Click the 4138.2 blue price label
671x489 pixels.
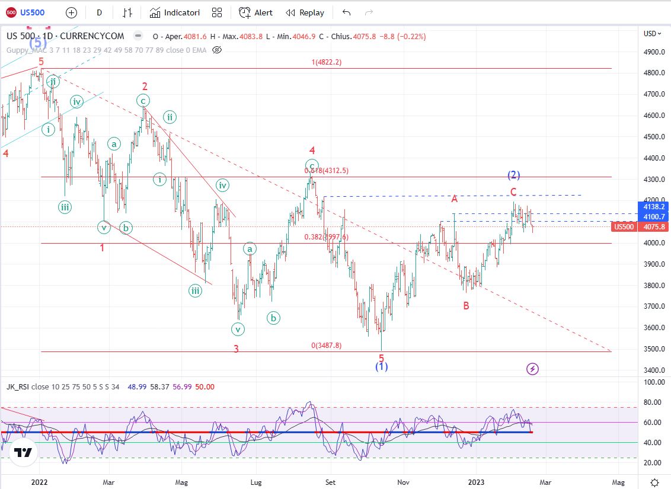tap(653, 207)
